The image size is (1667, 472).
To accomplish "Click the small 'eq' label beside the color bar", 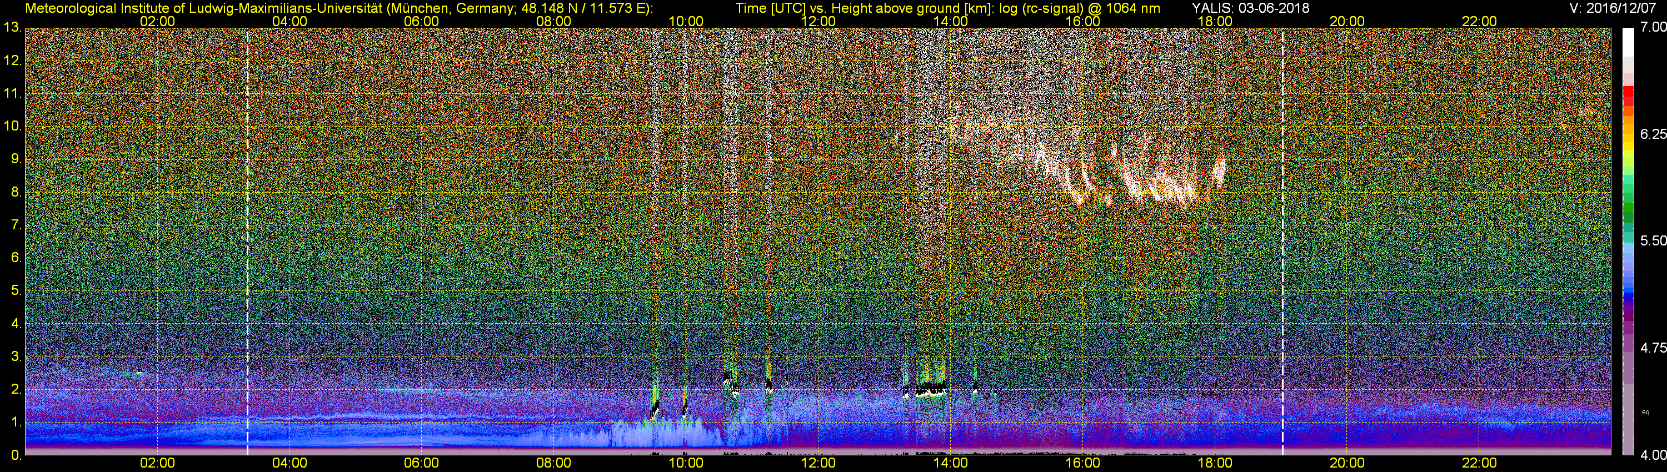I will pos(1646,412).
